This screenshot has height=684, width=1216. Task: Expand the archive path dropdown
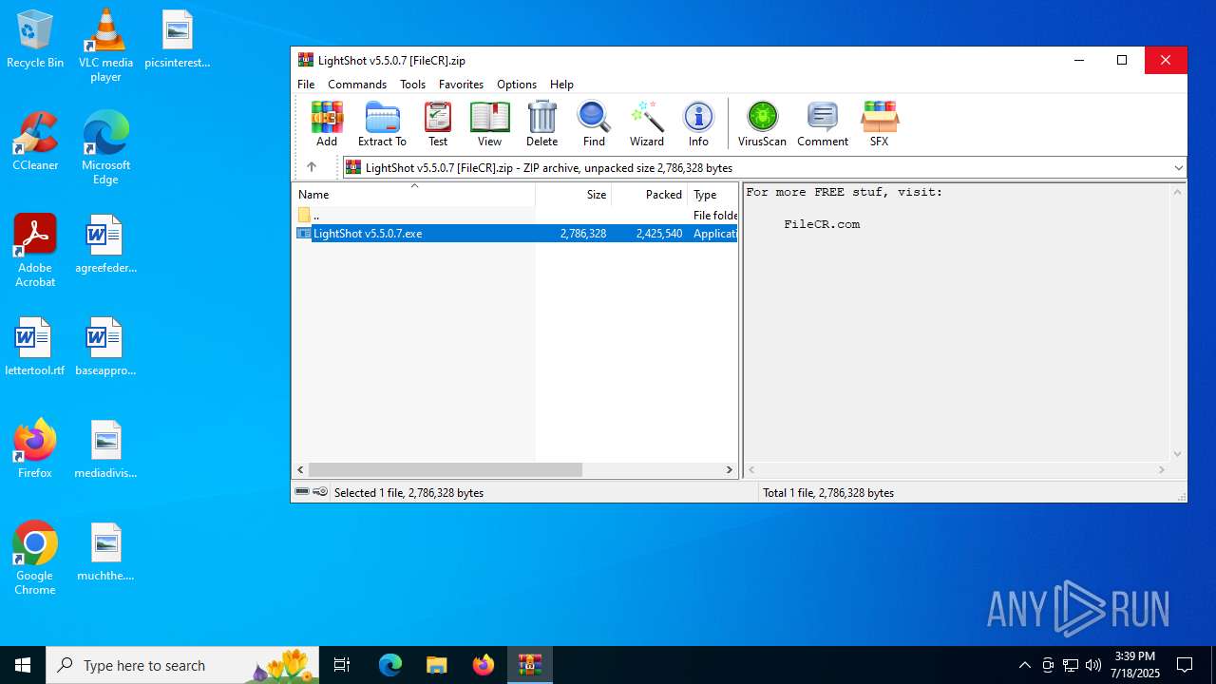tap(1178, 167)
